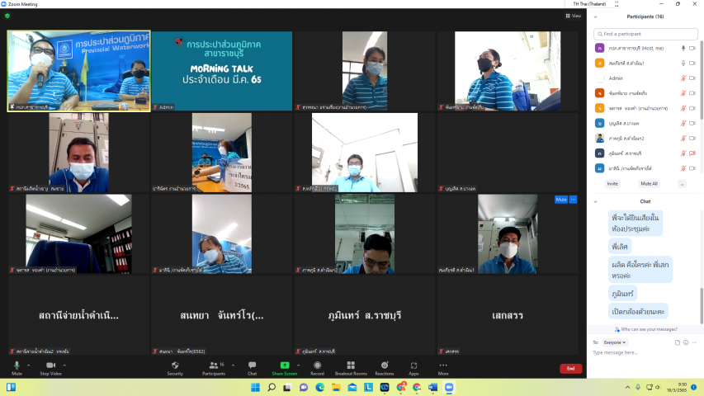This screenshot has height=396, width=704.
Task: Click the Participants toolbar icon
Action: click(x=214, y=368)
